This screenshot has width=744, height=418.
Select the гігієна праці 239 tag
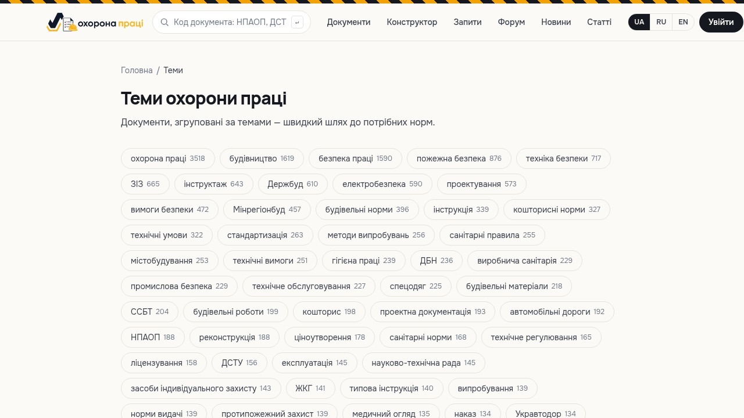pyautogui.click(x=364, y=261)
